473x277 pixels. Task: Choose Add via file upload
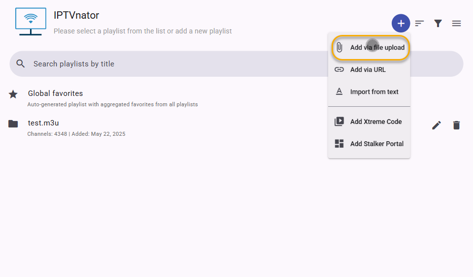[x=371, y=48]
